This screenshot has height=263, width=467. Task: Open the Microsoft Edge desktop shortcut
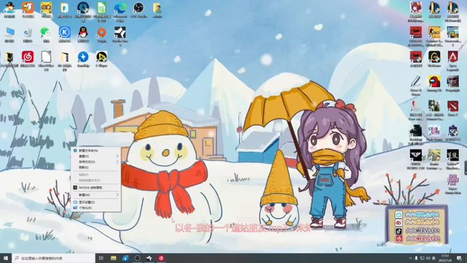coord(120,11)
